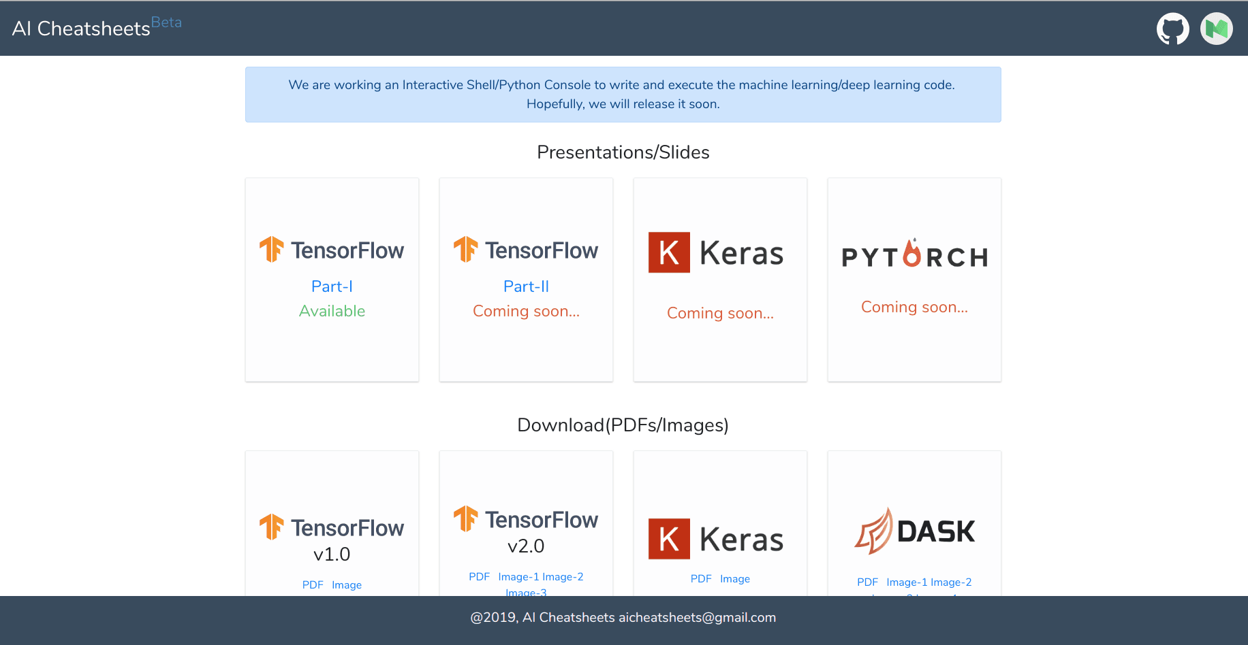This screenshot has height=645, width=1248.
Task: Click the TensorFlow v1.0 logo
Action: pyautogui.click(x=332, y=527)
